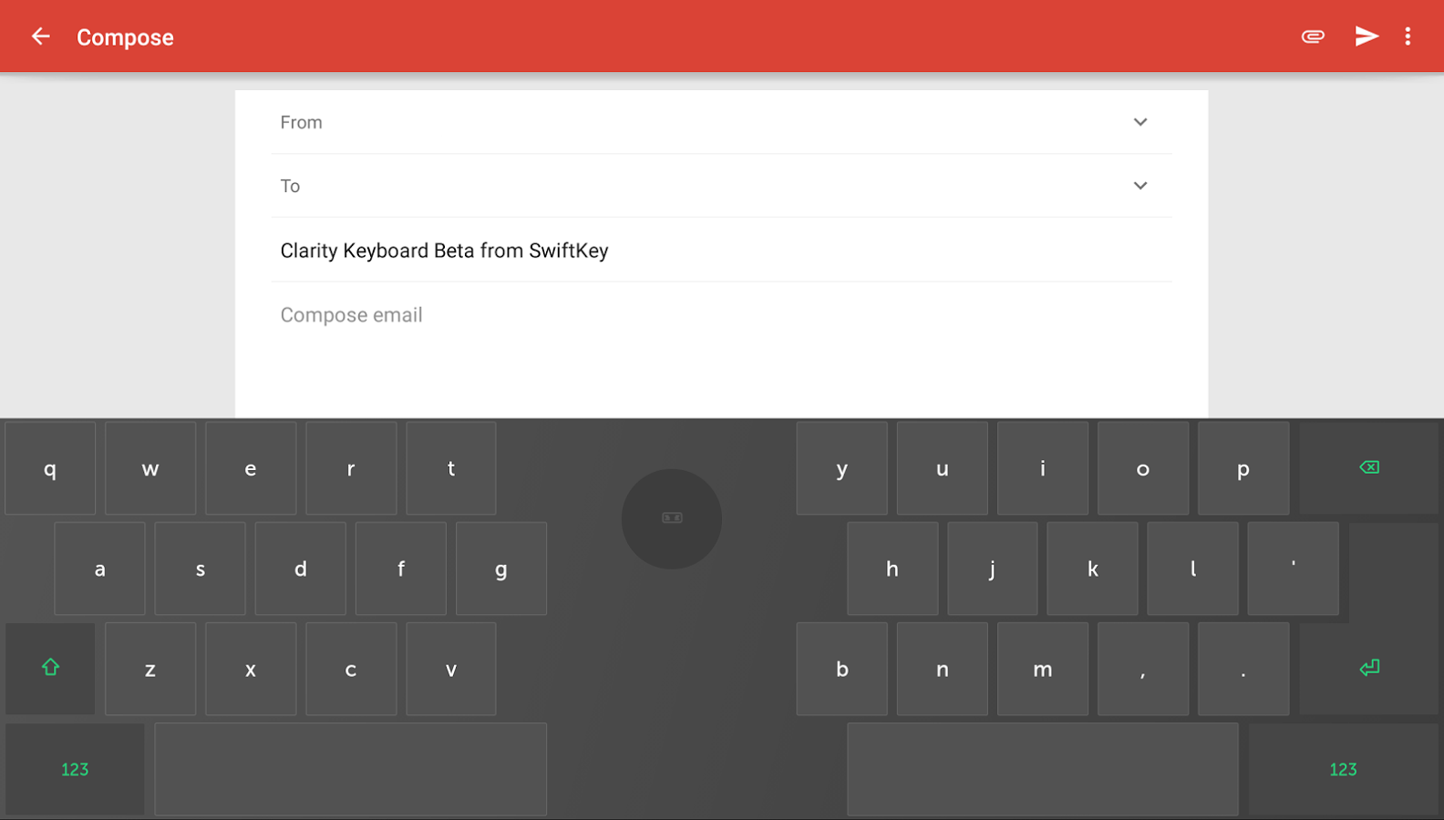Tap the f key
This screenshot has width=1444, height=820.
click(401, 569)
